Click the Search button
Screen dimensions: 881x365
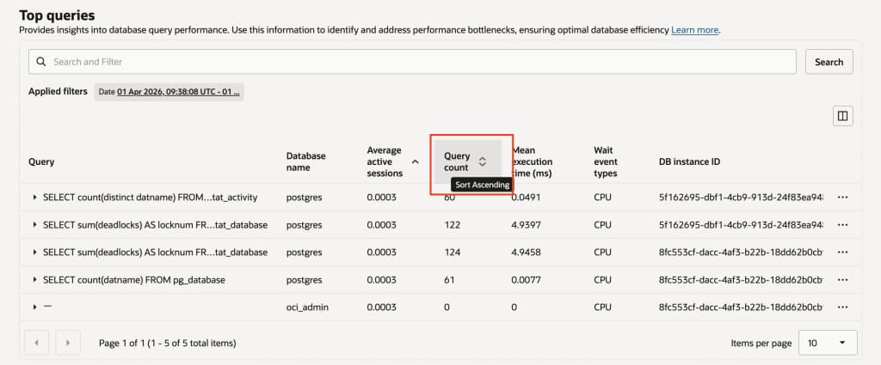(829, 62)
